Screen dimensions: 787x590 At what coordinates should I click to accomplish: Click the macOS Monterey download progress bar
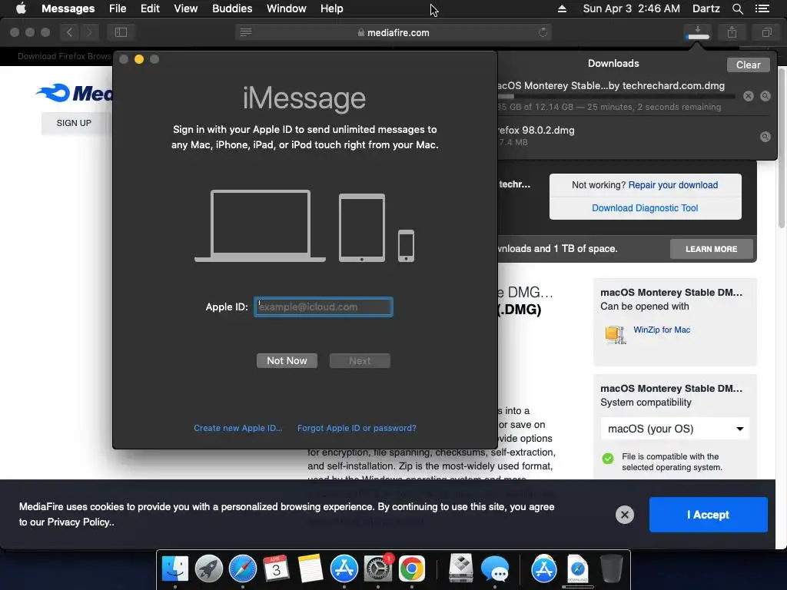616,96
